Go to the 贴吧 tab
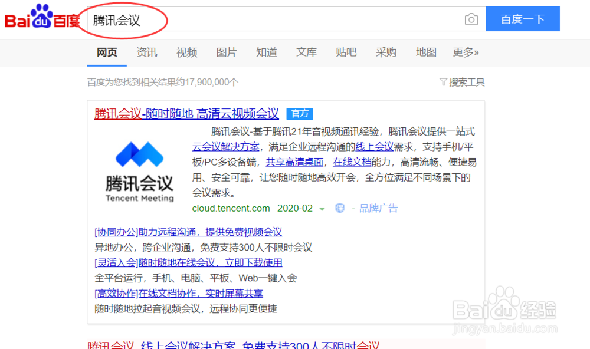The width and height of the screenshot is (590, 349). (x=346, y=52)
